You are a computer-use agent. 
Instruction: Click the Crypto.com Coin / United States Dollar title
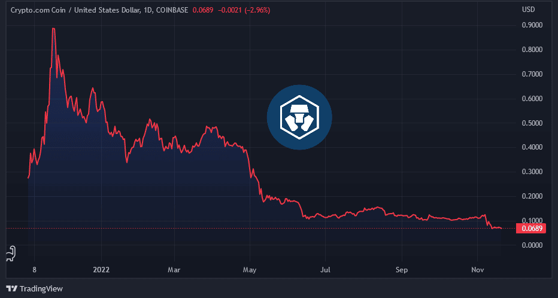tap(75, 10)
